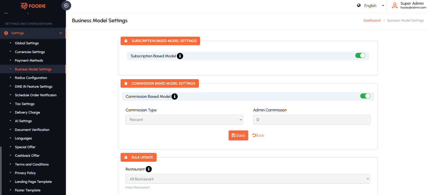Disable the Subscription Based Model toggle
Image resolution: width=428 pixels, height=195 pixels.
[x=360, y=55]
